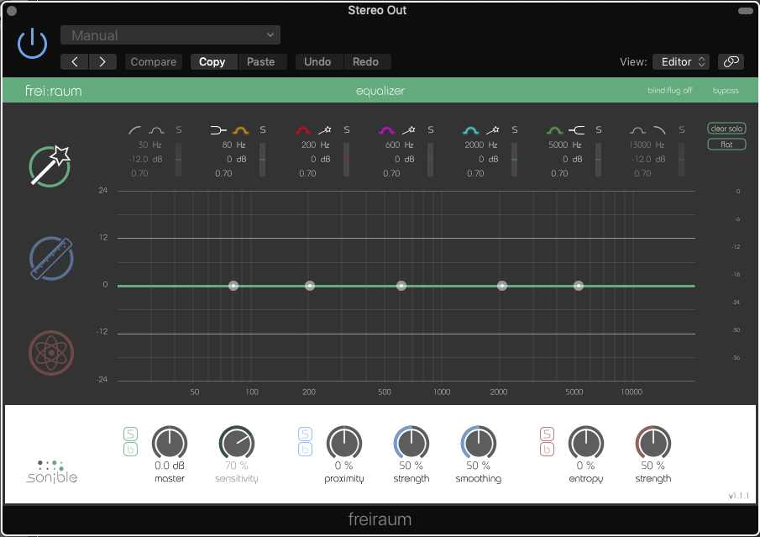This screenshot has height=537, width=760.
Task: Select bell filter shape on 30 Hz band
Action: point(156,129)
